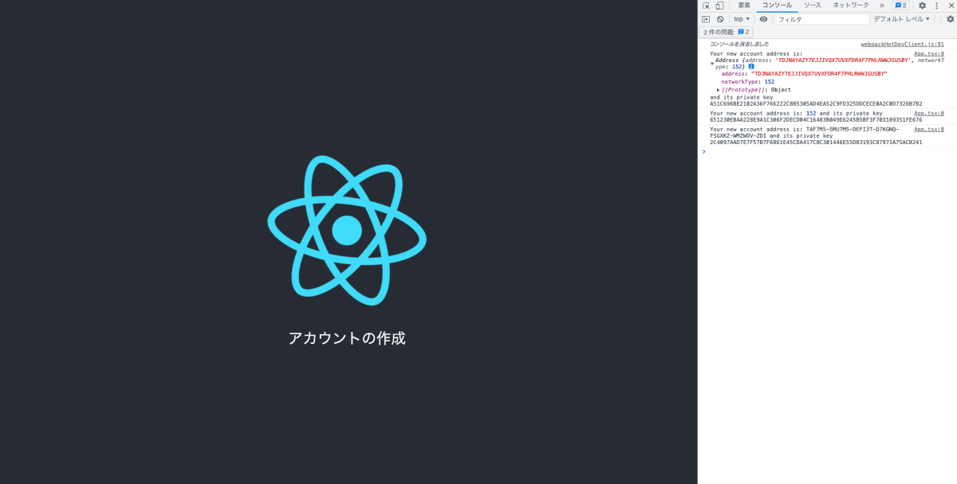Open the デフォルト レベル log level dropdown
Screen dimensions: 957x484
[902, 19]
